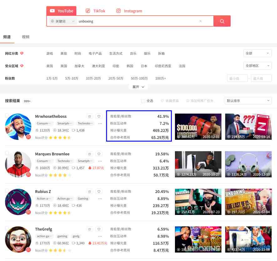Viewport: 277px width, 261px height.
Task: Filter by 拆箱 category
Action: click(161, 53)
